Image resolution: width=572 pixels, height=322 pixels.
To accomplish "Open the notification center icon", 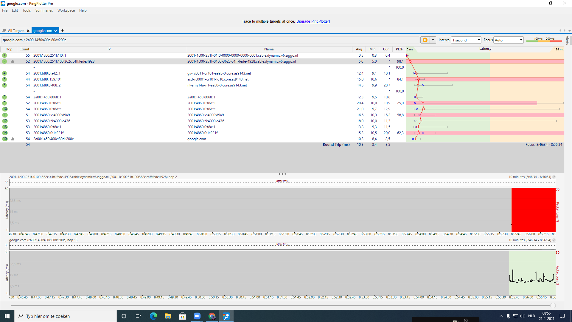I will 562,316.
